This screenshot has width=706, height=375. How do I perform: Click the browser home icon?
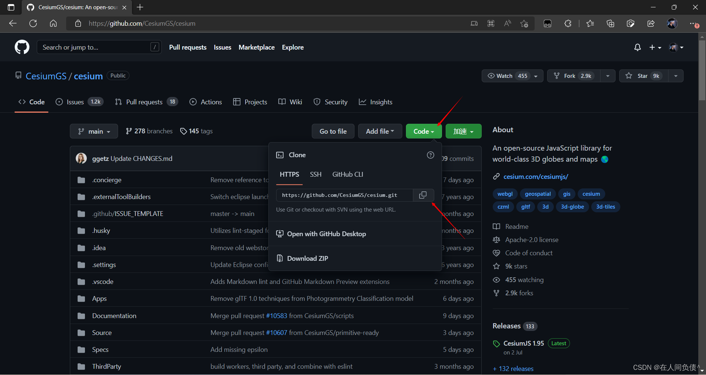coord(53,24)
